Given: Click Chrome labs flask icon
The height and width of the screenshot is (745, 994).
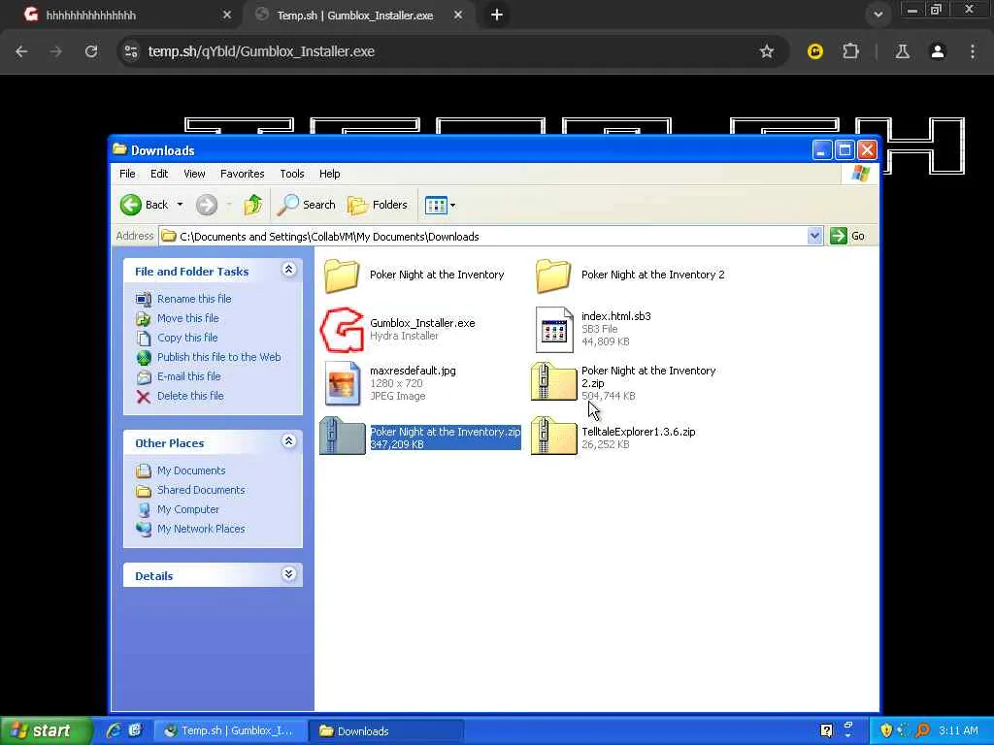Looking at the screenshot, I should point(902,51).
